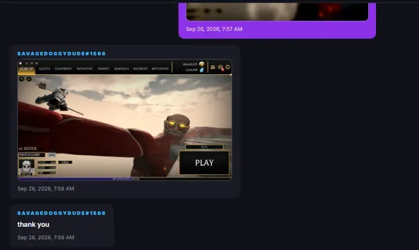Open the GEAR UP tab in game screenshot

[x=26, y=69]
